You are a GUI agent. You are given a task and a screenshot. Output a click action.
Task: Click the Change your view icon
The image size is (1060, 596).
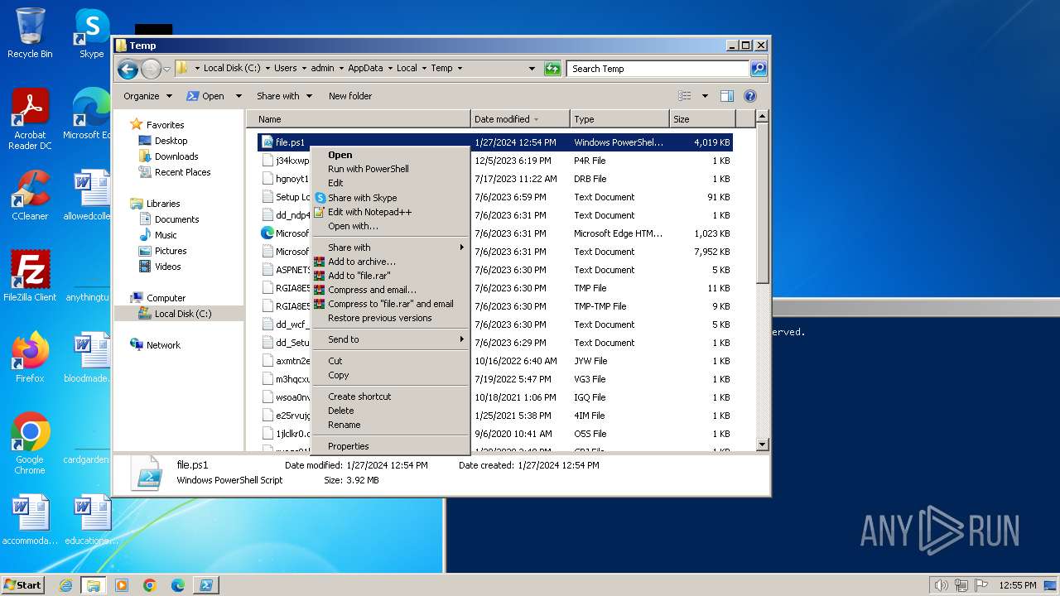[x=685, y=96]
